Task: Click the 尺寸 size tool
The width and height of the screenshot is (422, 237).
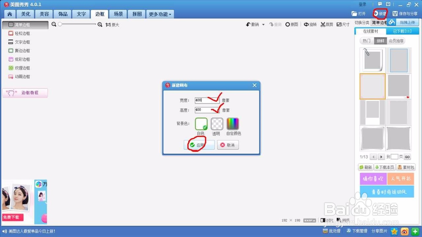Action: tap(343, 24)
